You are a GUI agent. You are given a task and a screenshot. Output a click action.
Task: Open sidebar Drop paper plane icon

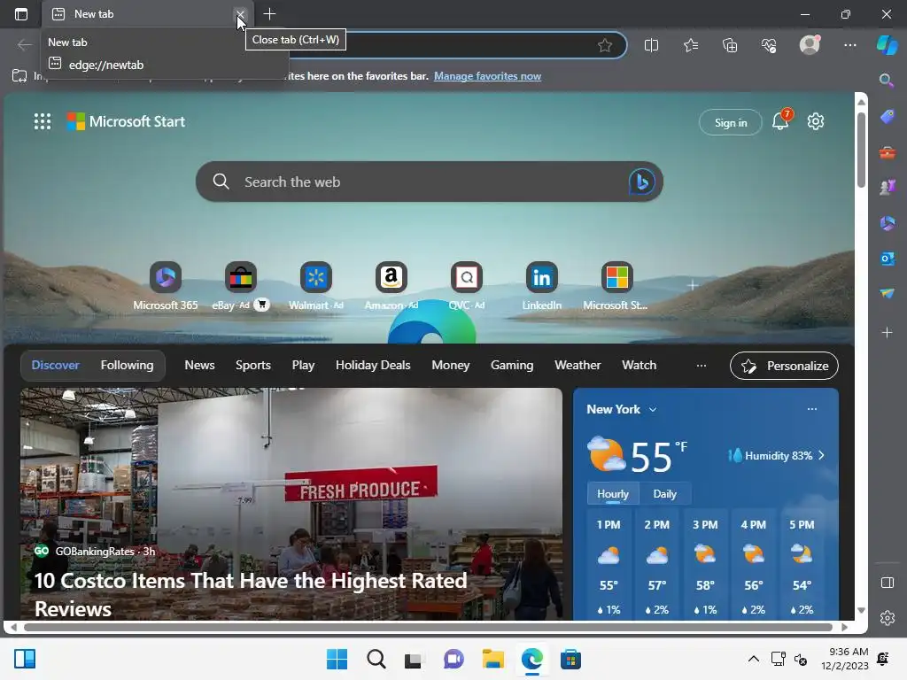[x=888, y=294]
